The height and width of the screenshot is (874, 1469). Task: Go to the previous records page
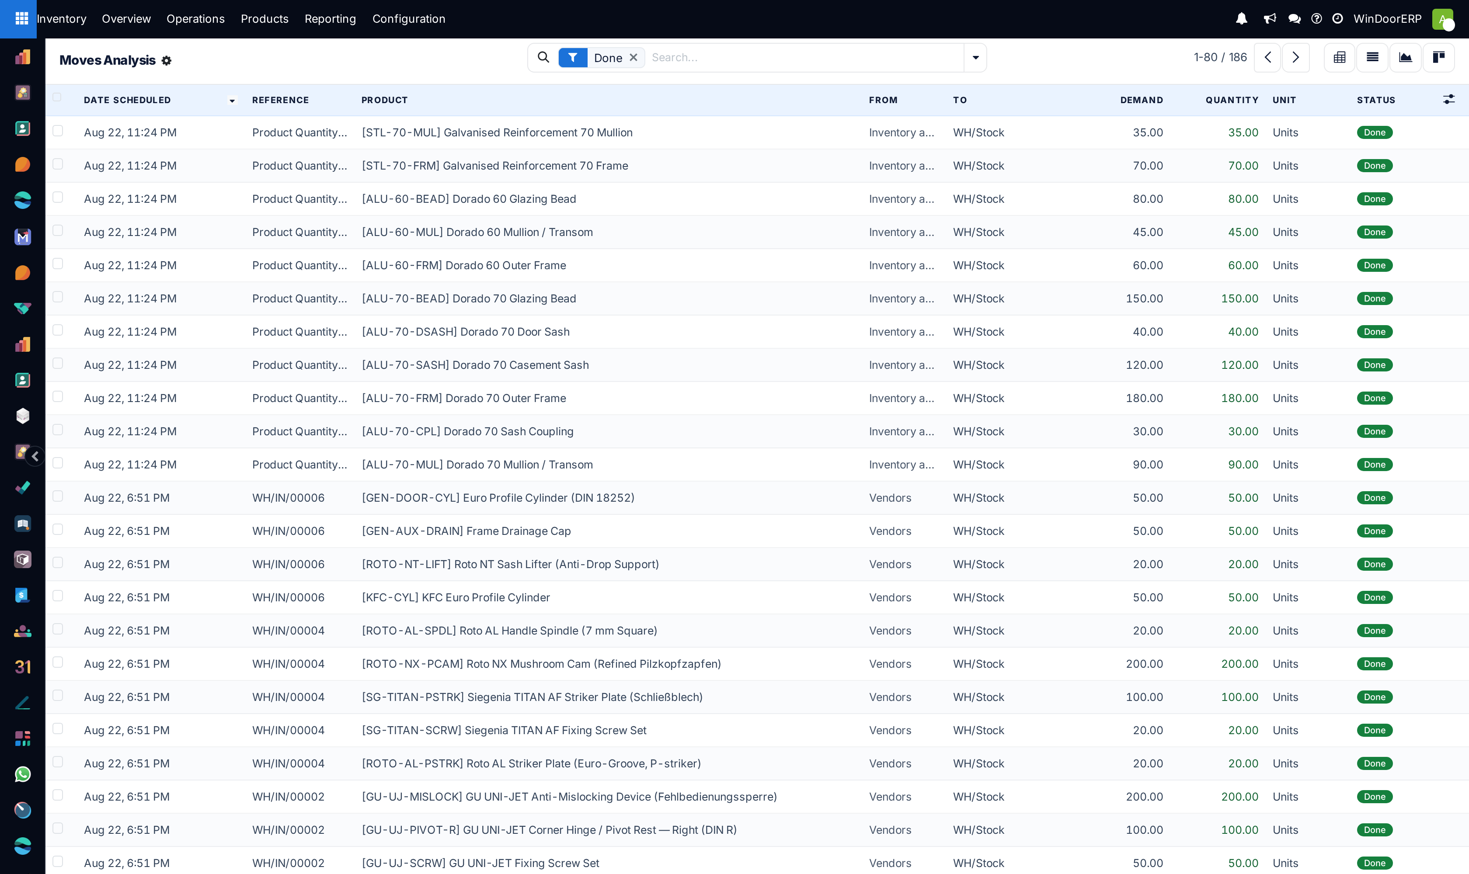tap(1267, 57)
